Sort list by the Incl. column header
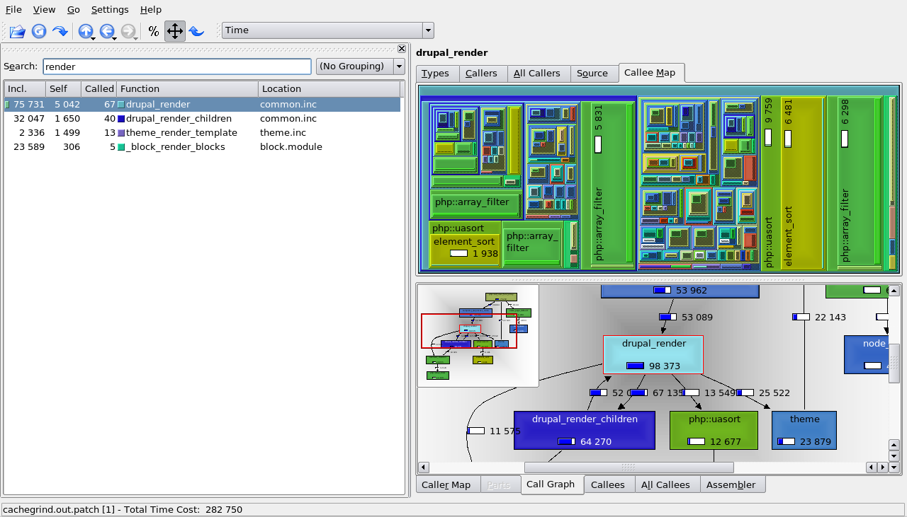Image resolution: width=907 pixels, height=517 pixels. point(25,89)
